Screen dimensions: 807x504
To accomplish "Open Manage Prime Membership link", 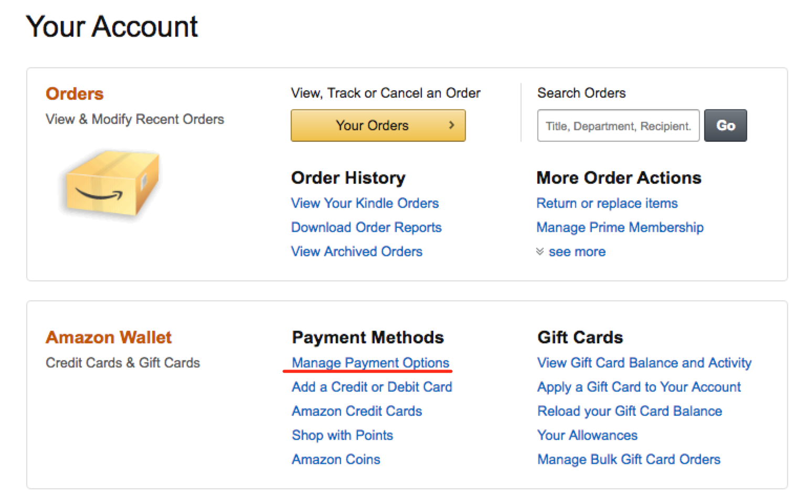I will pyautogui.click(x=620, y=227).
